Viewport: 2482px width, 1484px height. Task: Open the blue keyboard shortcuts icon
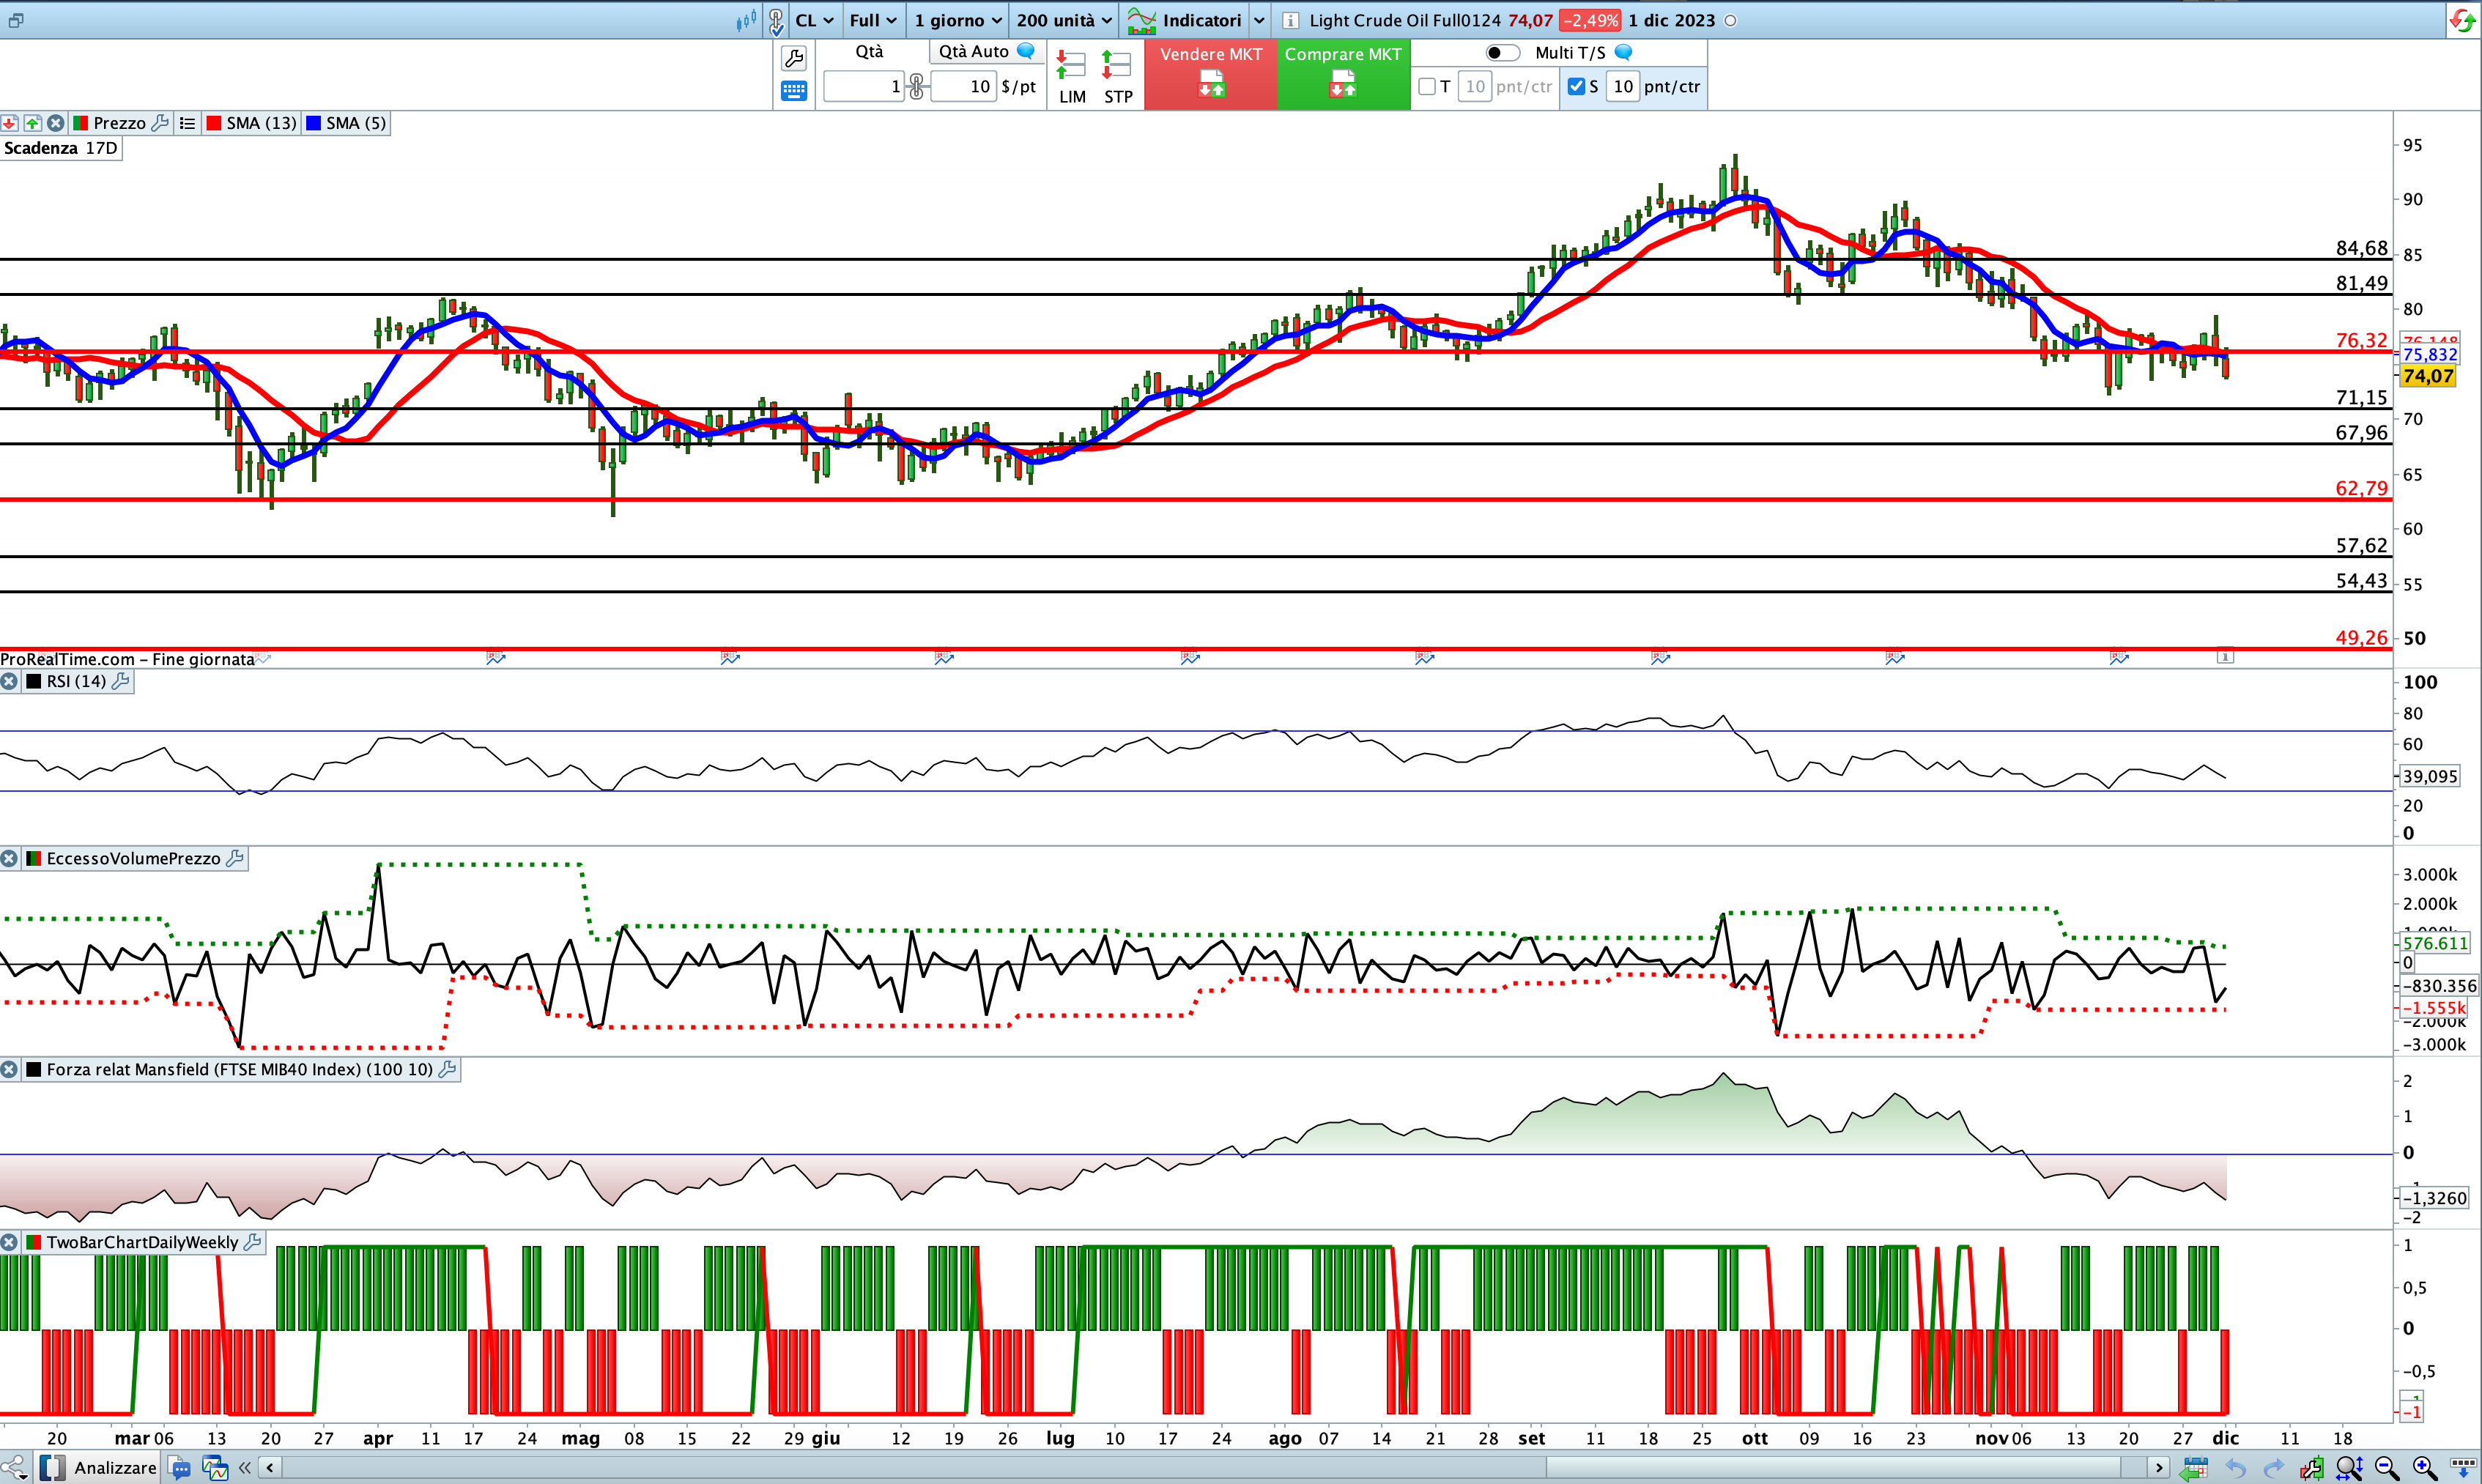click(x=794, y=91)
